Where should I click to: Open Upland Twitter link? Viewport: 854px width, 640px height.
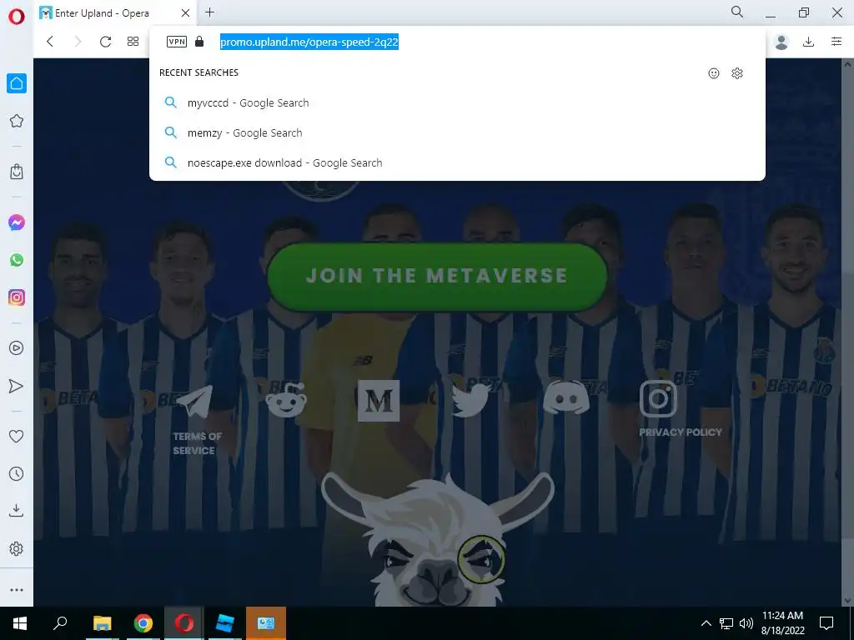(470, 401)
